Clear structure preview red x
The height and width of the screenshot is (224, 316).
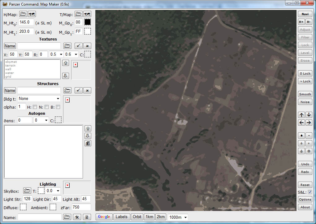coord(67,100)
